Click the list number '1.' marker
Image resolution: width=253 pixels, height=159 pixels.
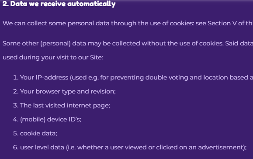tap(16, 78)
